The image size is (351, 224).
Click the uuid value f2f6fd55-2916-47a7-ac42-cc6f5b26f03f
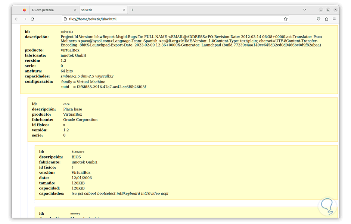pyautogui.click(x=111, y=87)
